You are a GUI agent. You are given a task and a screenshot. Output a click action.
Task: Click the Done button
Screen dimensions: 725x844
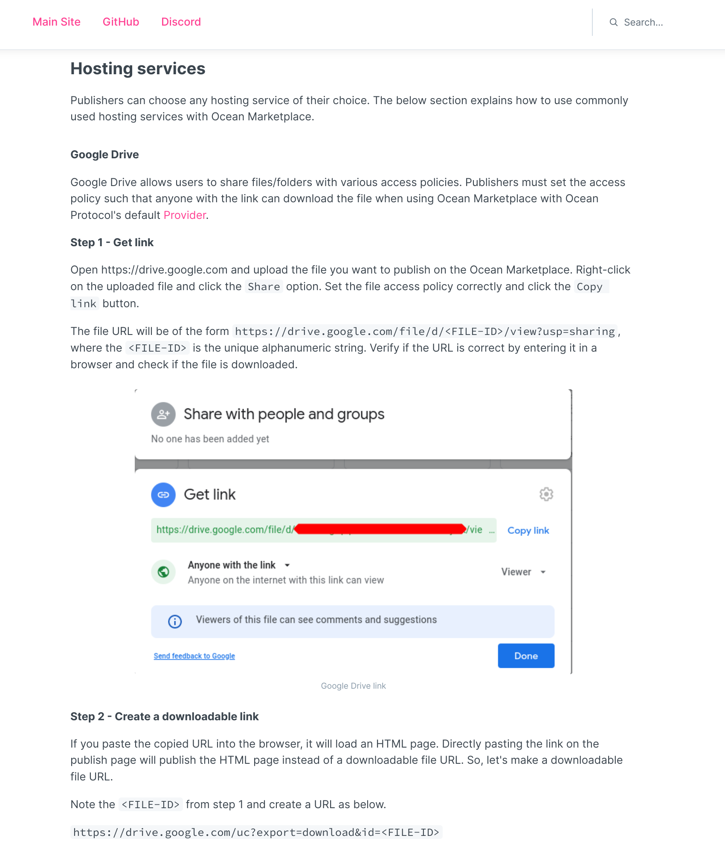tap(526, 656)
